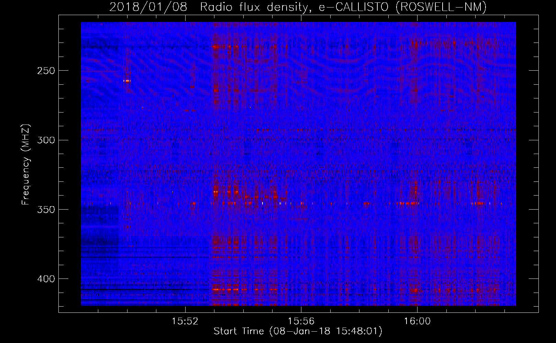Click the 'Start Time (08-Jan-18 15:48:01)' label
Screen dimensions: 556x343
click(298, 331)
